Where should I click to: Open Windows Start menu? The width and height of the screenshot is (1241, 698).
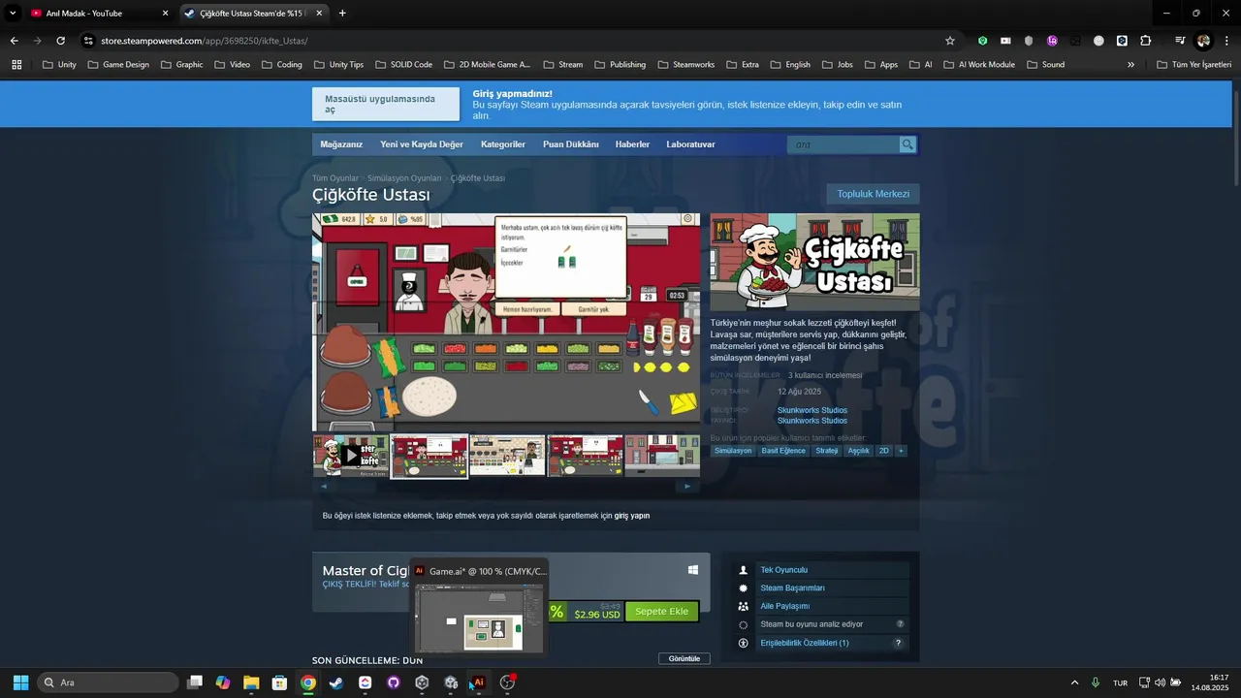point(20,682)
